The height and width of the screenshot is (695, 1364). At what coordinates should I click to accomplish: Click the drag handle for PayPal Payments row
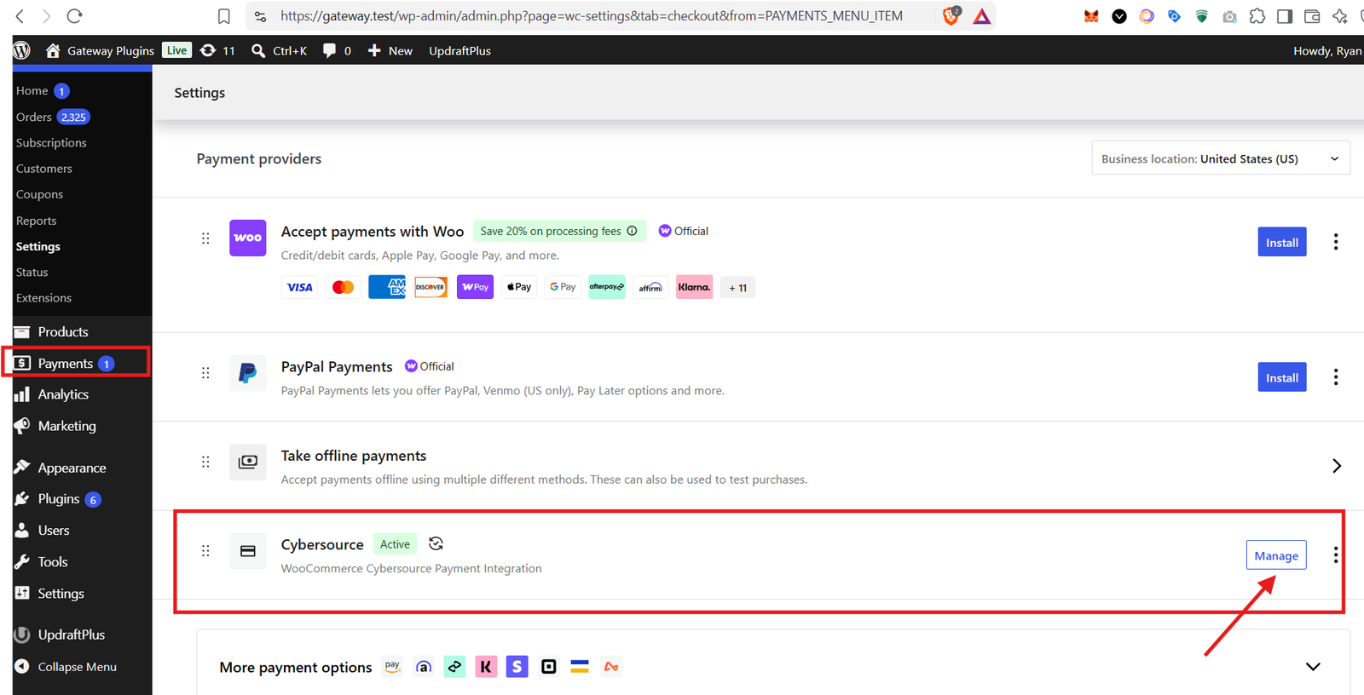tap(205, 373)
